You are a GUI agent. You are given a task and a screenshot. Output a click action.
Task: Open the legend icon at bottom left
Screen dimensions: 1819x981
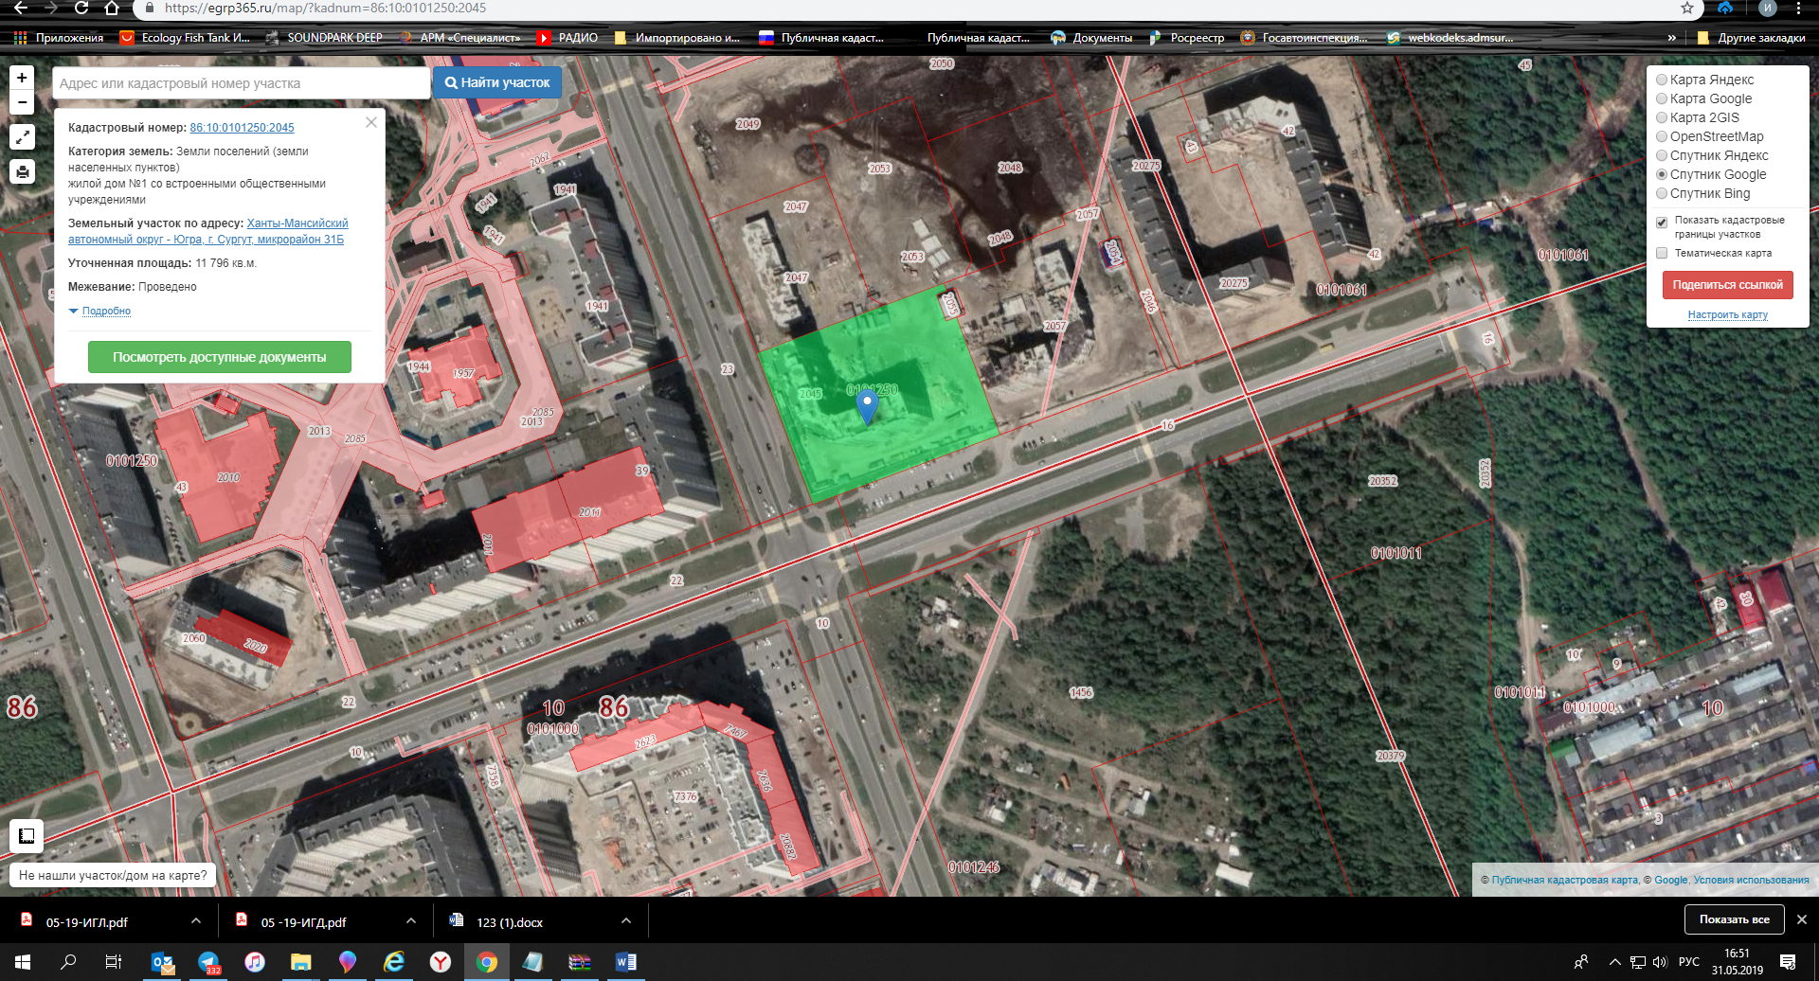(x=27, y=835)
